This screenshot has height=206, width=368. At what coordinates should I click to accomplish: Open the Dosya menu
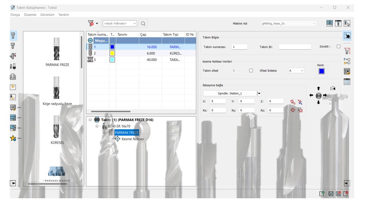point(15,15)
